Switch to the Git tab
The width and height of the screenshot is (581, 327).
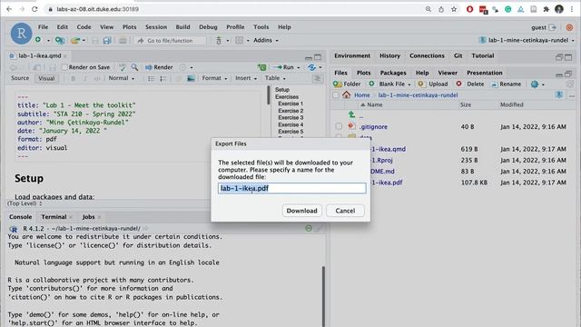tap(458, 55)
